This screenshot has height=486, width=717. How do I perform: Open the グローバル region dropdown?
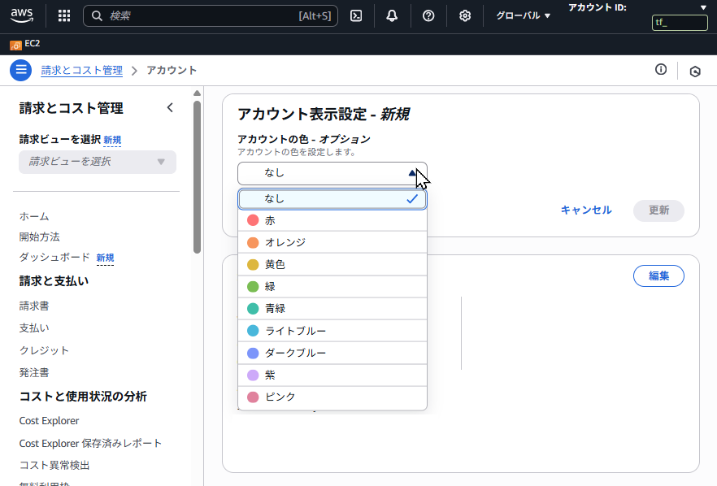522,15
